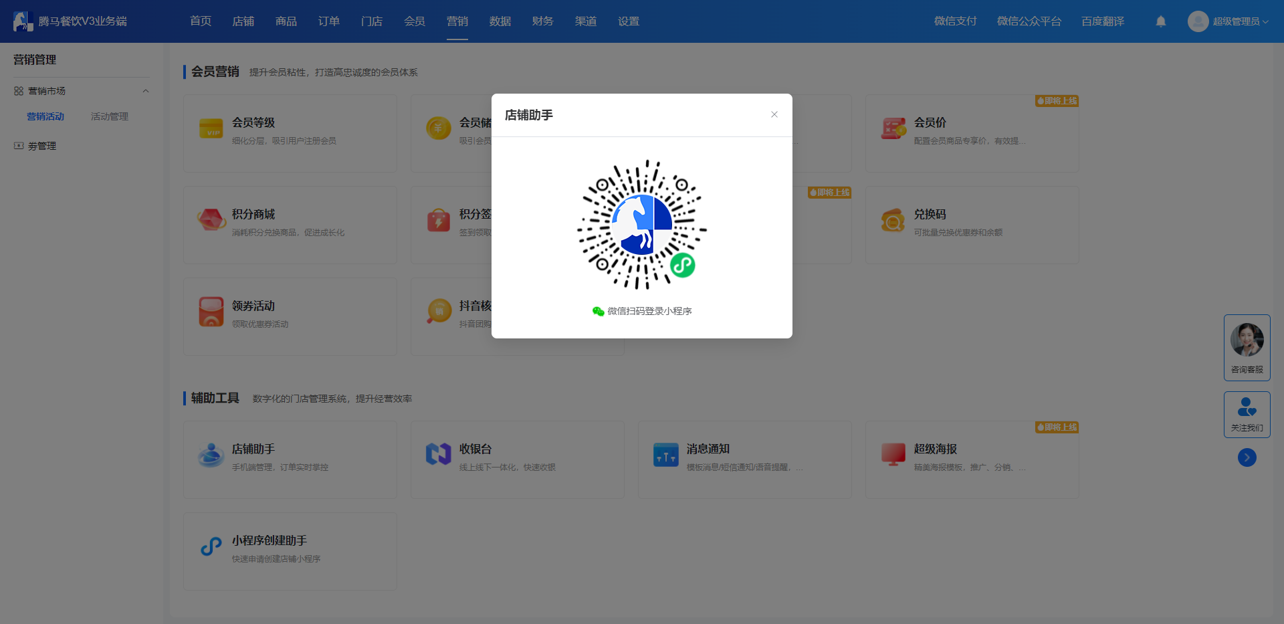This screenshot has height=624, width=1284.
Task: Open the 收银台 card title
Action: tap(475, 449)
